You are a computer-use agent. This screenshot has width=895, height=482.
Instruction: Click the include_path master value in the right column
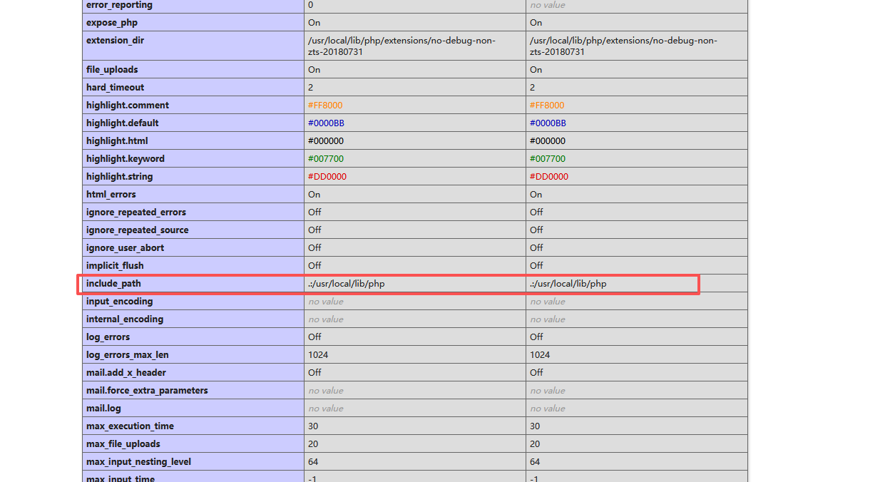pyautogui.click(x=568, y=284)
